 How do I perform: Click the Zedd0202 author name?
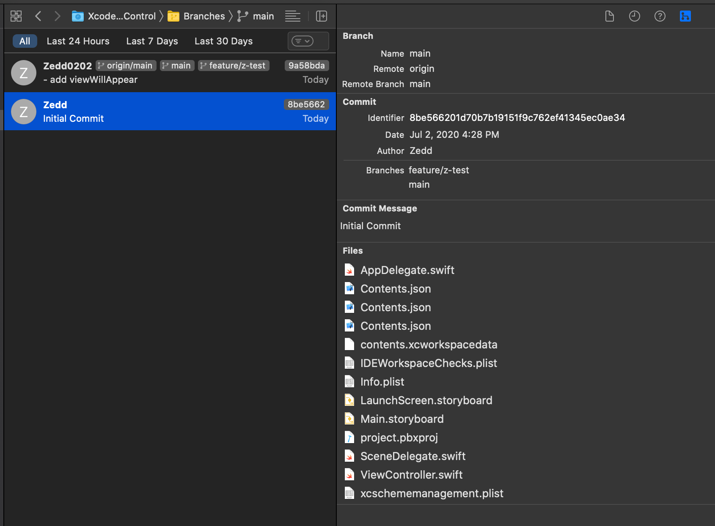coord(68,66)
